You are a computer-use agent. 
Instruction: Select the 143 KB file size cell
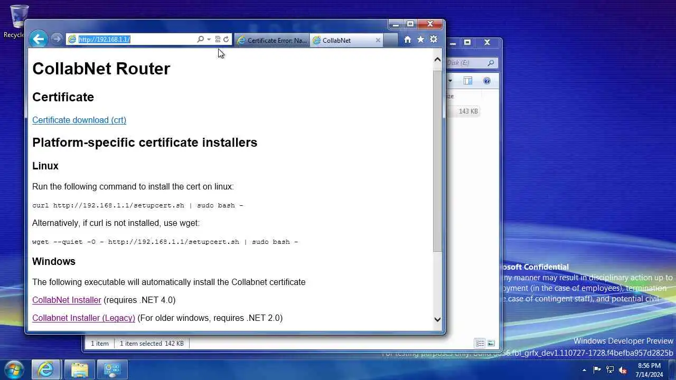coord(468,111)
